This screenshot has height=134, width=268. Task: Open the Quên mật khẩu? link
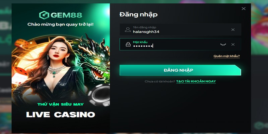coord(227,56)
